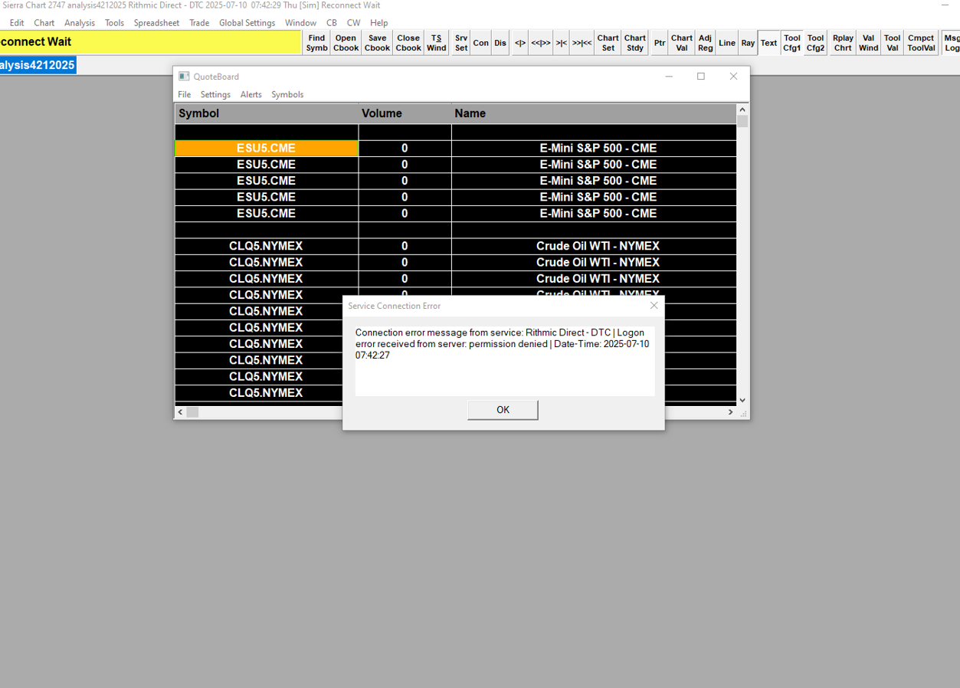Toggle the Cmpct ToolVal button
Image resolution: width=960 pixels, height=688 pixels.
[x=922, y=43]
